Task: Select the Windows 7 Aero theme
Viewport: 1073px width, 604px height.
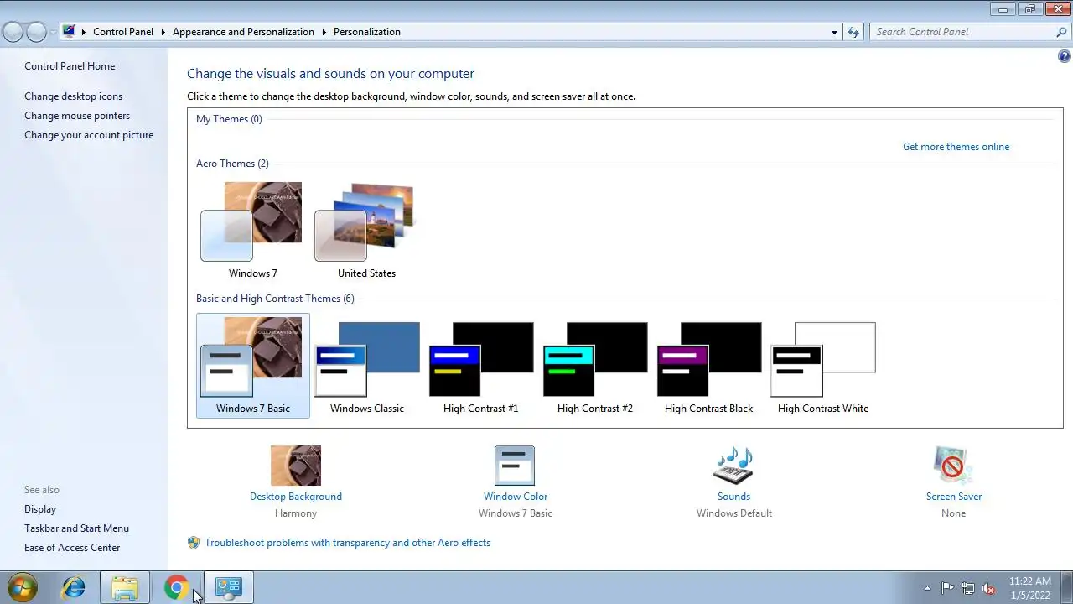Action: (x=252, y=231)
